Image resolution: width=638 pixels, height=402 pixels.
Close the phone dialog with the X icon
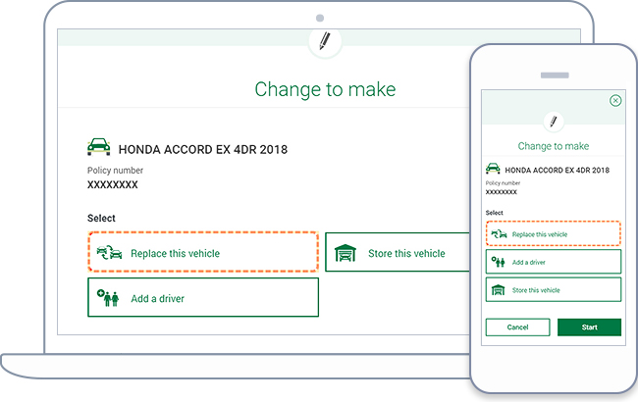615,100
